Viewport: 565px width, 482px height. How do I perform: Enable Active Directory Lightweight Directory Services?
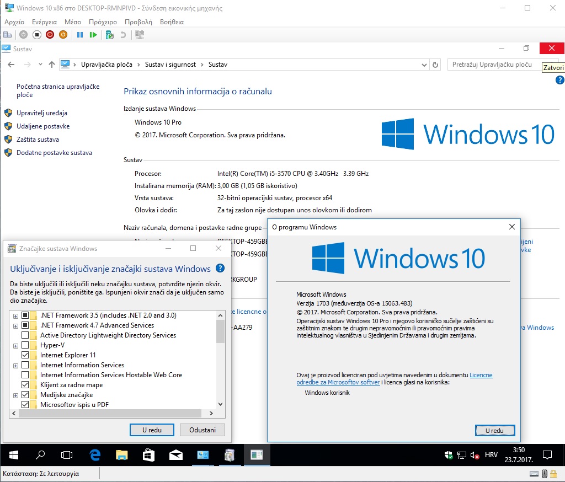tap(25, 335)
